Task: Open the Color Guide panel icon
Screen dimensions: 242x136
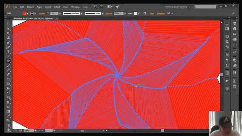Action: tap(234, 60)
